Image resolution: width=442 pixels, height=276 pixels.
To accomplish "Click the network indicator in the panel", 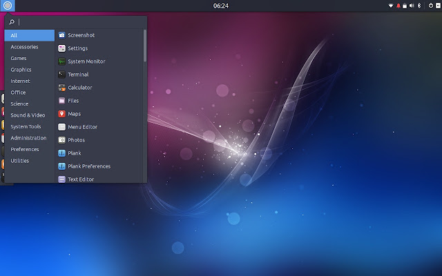I will click(x=391, y=6).
